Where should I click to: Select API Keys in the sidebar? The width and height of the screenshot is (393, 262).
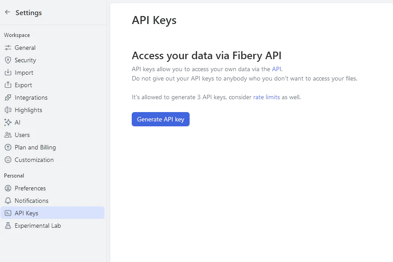tap(26, 213)
